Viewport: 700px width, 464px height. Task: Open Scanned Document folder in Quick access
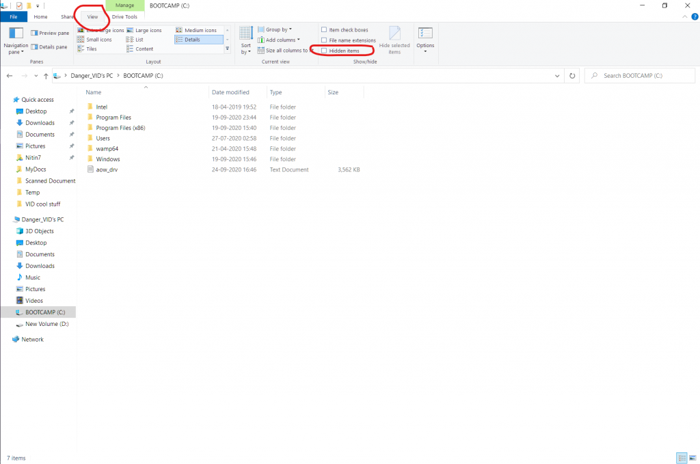coord(50,181)
